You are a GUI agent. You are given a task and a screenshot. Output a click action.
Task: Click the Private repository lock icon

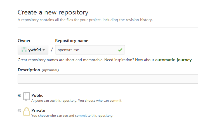click(x=27, y=111)
